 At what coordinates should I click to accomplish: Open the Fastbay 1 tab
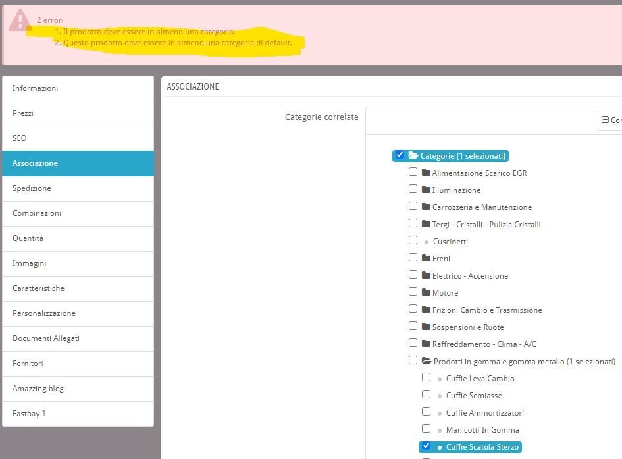click(x=78, y=413)
